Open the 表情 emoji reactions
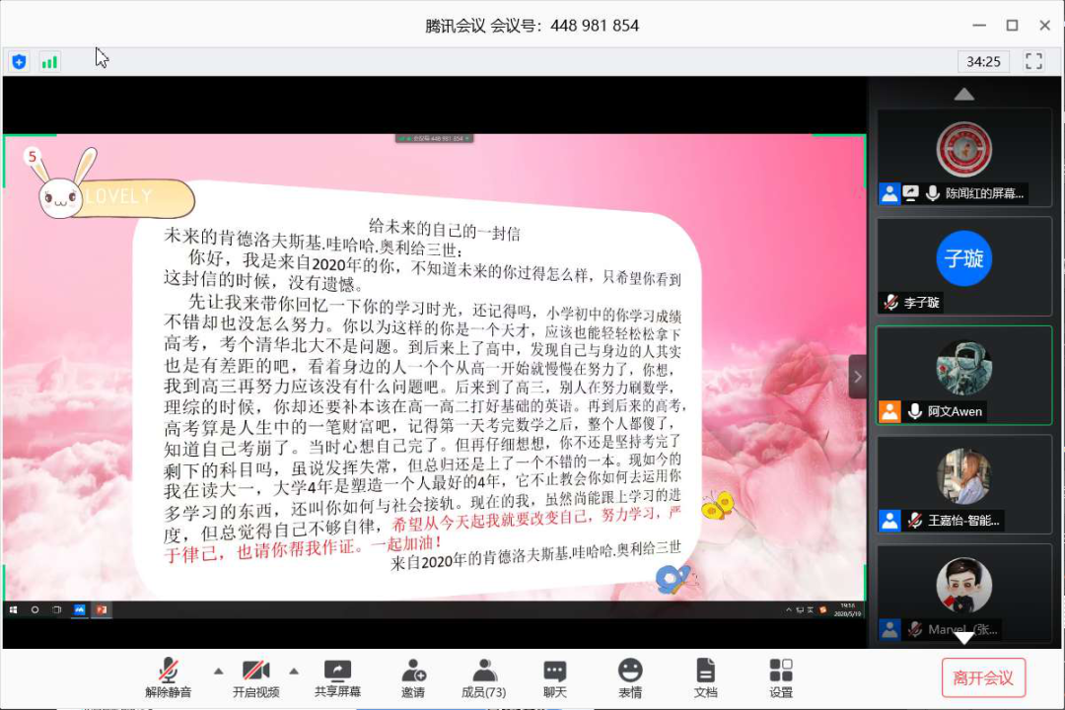 click(x=630, y=677)
